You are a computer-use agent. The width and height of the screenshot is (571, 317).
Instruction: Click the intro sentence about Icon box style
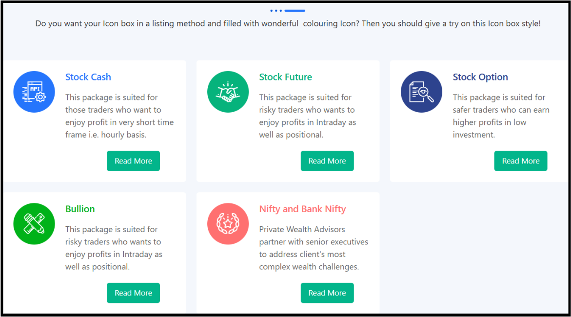pyautogui.click(x=288, y=23)
